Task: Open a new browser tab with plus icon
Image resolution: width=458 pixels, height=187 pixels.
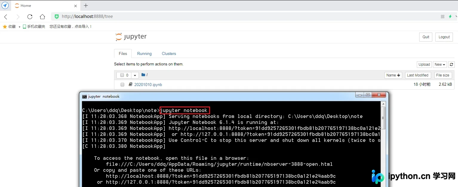Action: click(86, 6)
